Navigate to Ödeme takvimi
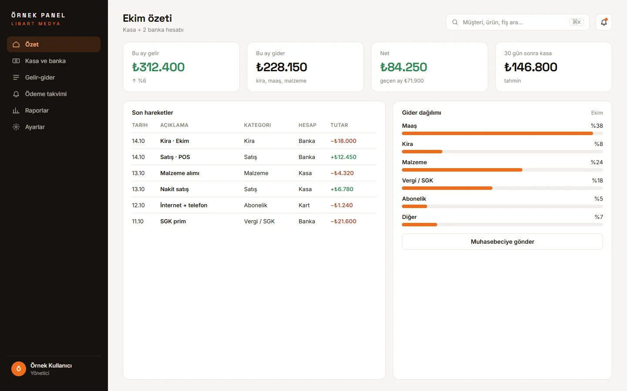Screen dimensions: 627x391 pos(54,94)
